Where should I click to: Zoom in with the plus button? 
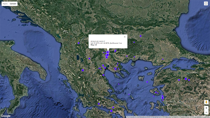tap(206, 108)
